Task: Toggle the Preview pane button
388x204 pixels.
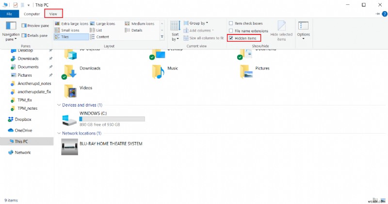Action: point(35,26)
